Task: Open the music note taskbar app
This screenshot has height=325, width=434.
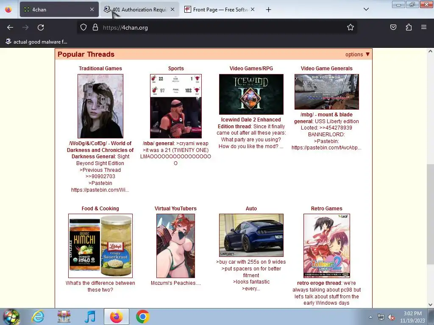Action: click(x=90, y=317)
